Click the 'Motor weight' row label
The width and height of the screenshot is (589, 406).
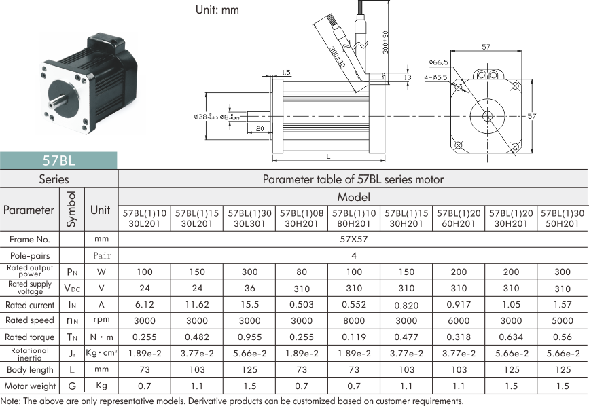[x=30, y=386]
